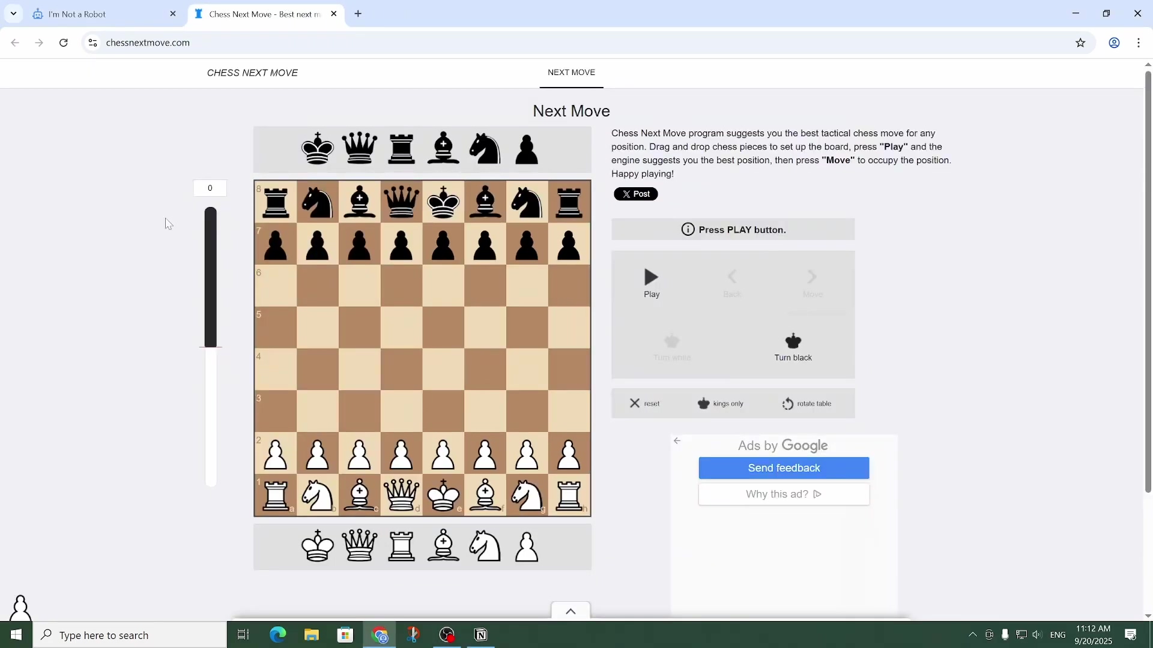Select the white king from the bottom piece tray

[318, 546]
